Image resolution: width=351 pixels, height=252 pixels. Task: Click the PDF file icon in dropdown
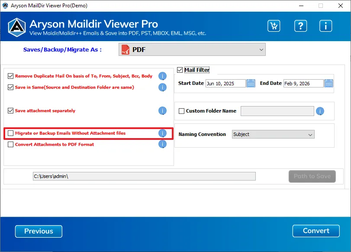pos(126,49)
